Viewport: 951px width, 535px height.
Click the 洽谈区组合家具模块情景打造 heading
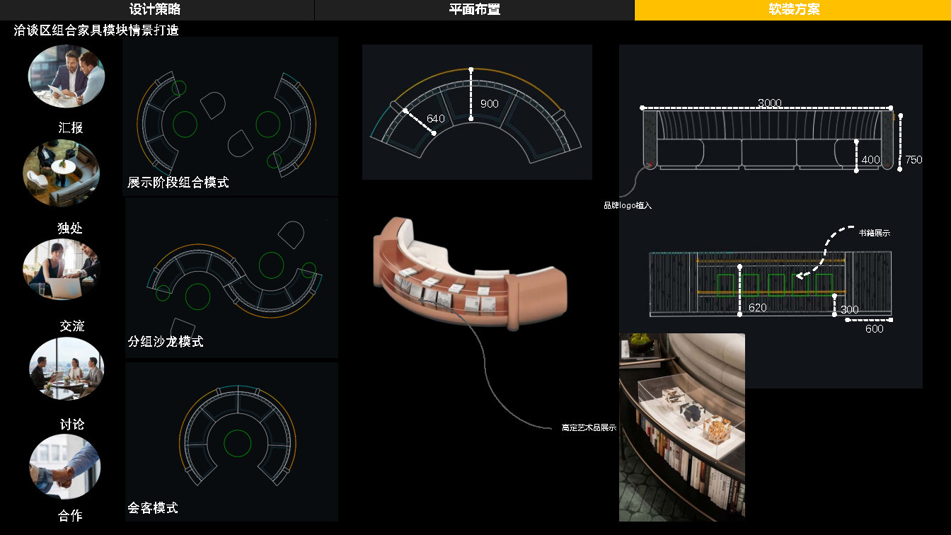(x=96, y=30)
